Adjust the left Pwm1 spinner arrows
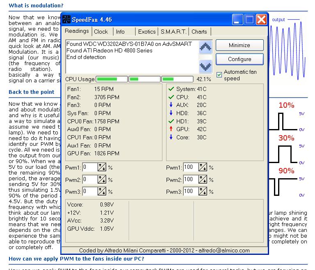Viewport: 315px width, 270px height. tap(102, 167)
